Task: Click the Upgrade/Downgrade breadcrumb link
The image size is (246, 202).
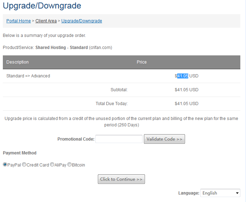Action: [82, 21]
